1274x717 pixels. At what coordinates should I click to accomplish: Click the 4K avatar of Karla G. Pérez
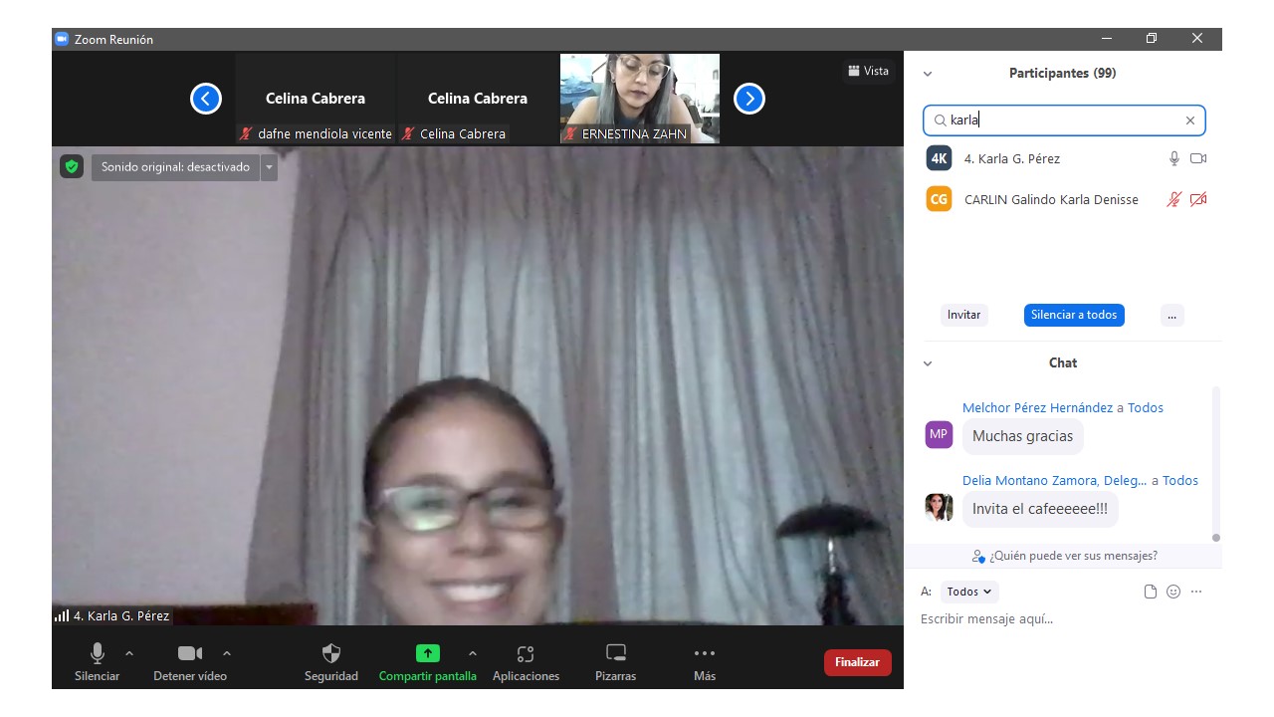pyautogui.click(x=939, y=158)
